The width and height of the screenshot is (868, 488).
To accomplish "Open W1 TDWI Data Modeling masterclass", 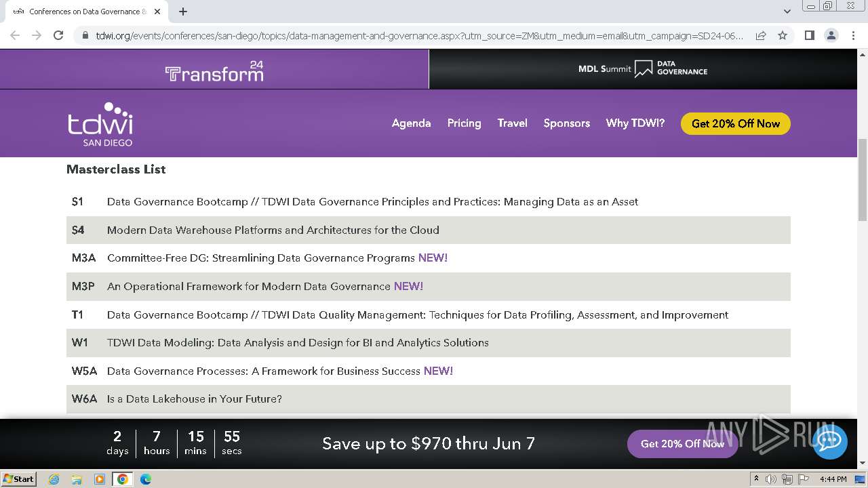I will tap(298, 343).
